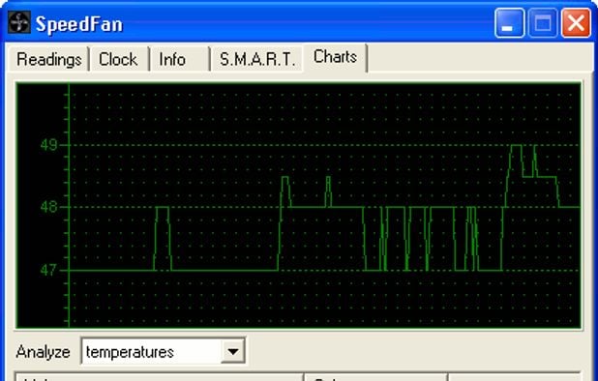
Task: Minimize the SpeedFan window
Action: (x=510, y=23)
